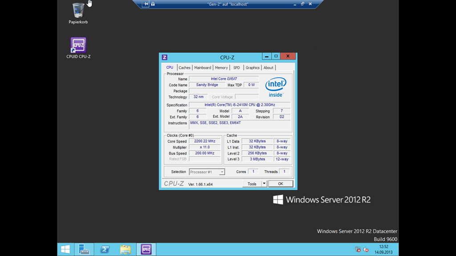Image resolution: width=456 pixels, height=256 pixels.
Task: Click the CPU-Z title bar Z icon
Action: [164, 57]
